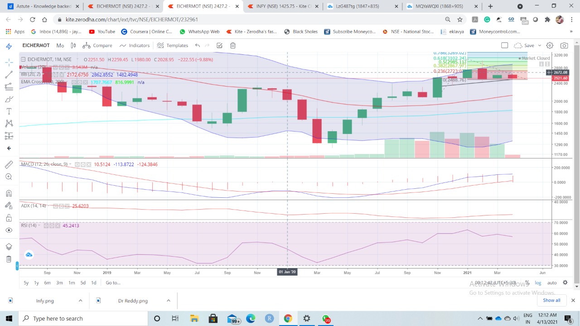Select the 6m time range
The width and height of the screenshot is (580, 326).
point(47,283)
